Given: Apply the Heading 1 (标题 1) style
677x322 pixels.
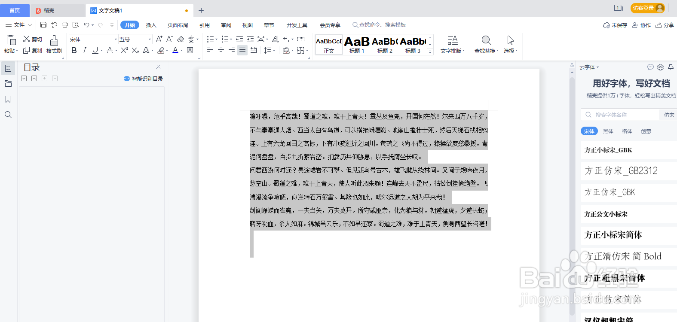Looking at the screenshot, I should (x=357, y=45).
